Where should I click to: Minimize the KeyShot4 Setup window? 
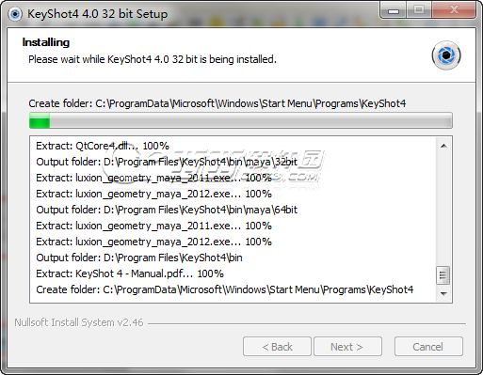click(x=394, y=11)
